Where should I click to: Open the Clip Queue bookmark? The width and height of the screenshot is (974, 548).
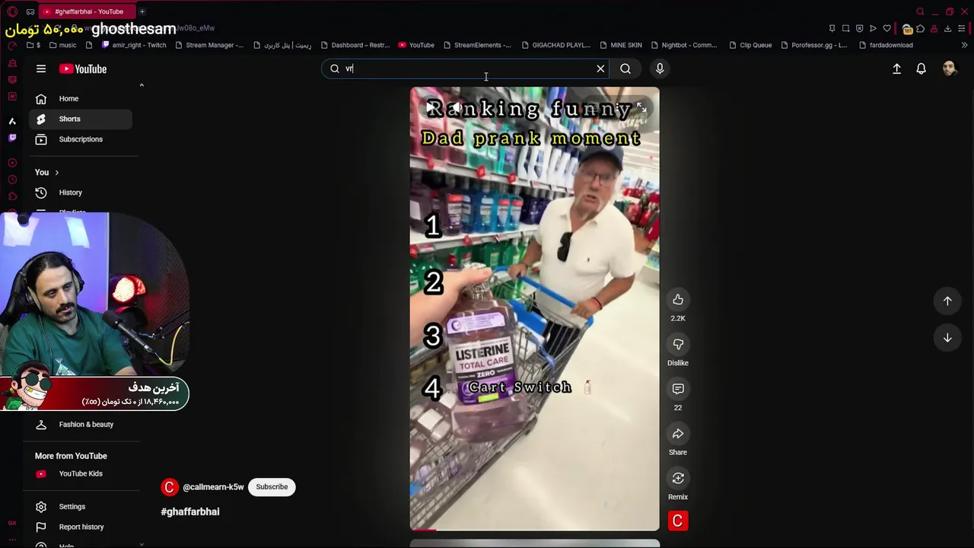coord(750,45)
